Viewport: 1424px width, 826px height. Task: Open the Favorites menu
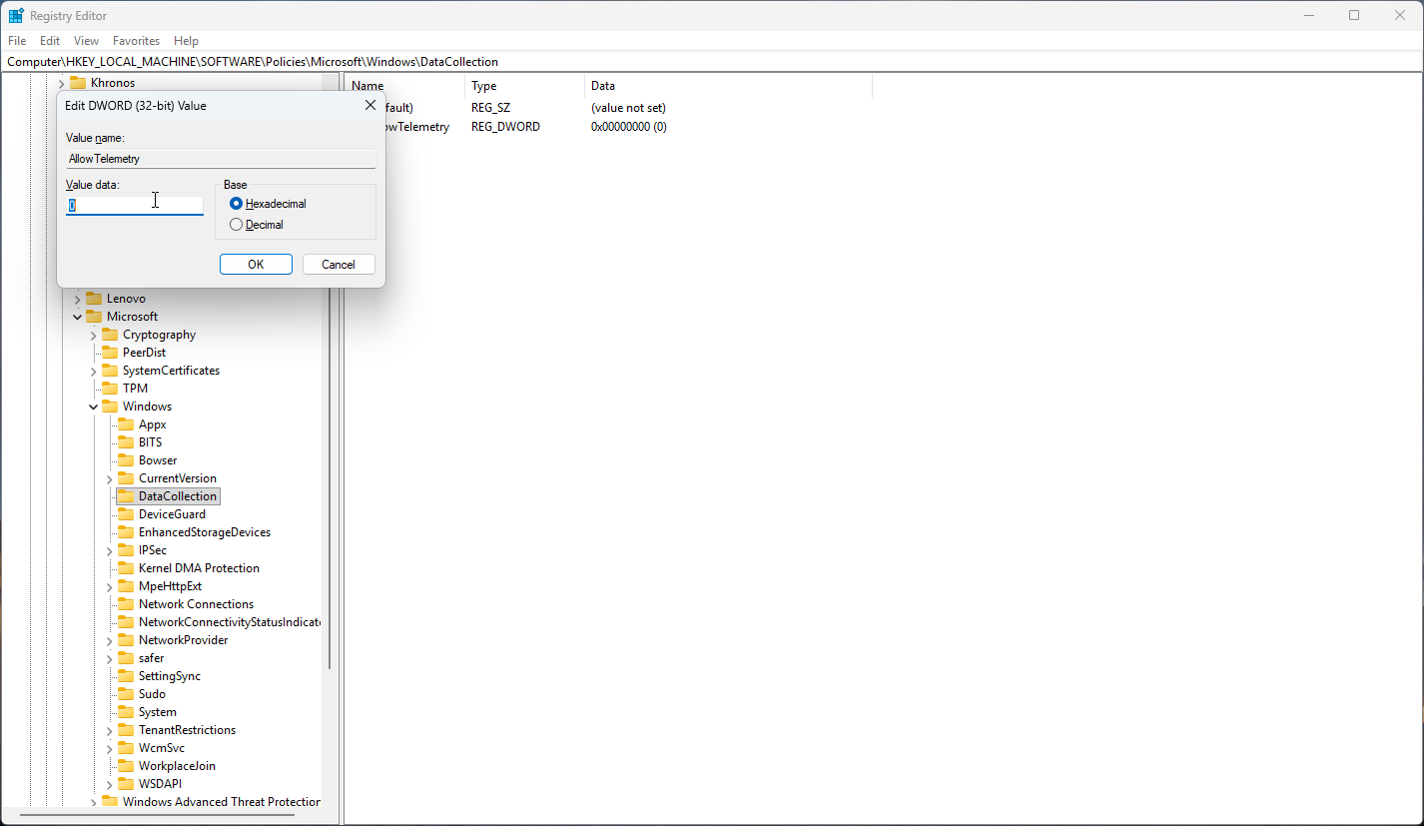tap(137, 41)
